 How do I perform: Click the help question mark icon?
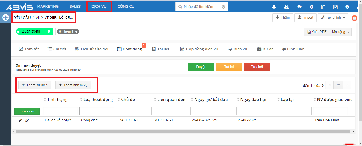tap(347, 7)
